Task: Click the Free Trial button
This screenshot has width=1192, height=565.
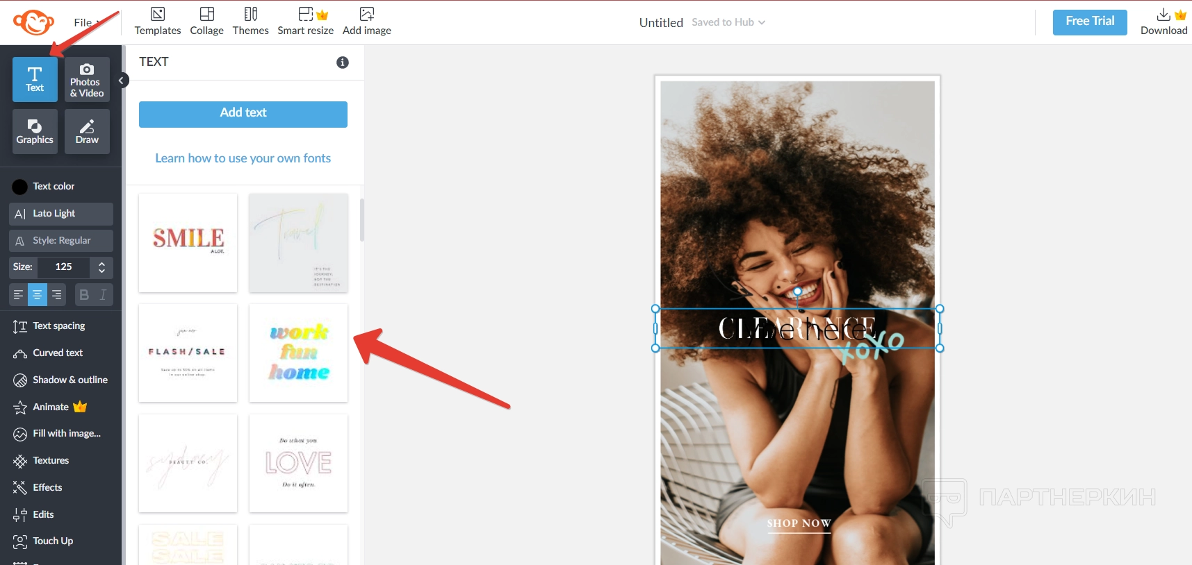Action: 1090,22
